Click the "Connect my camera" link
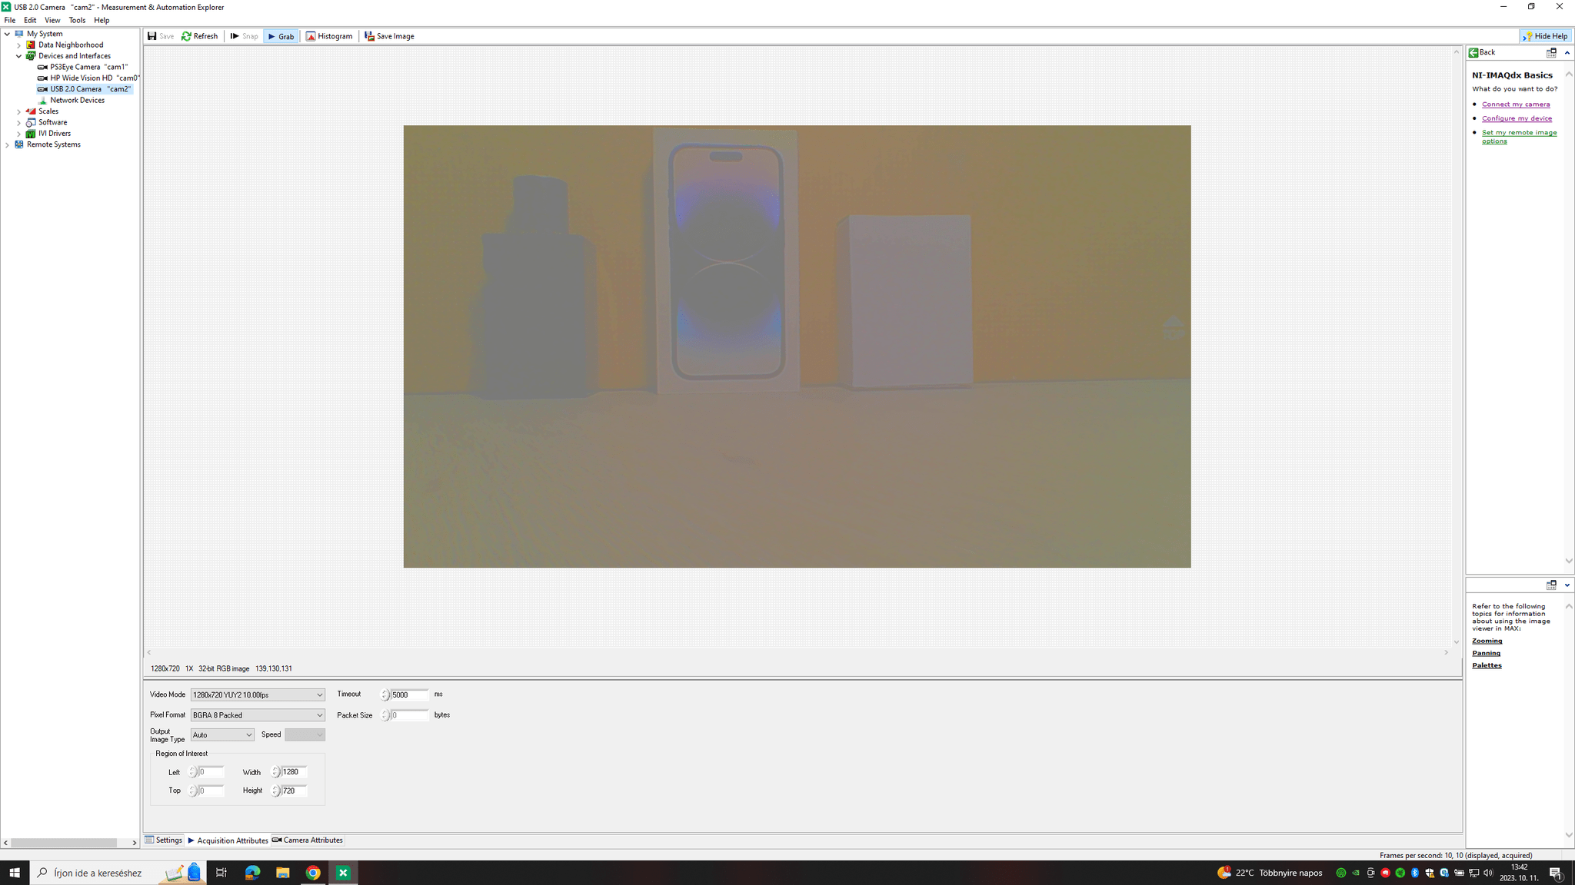Screen dimensions: 1575x885 click(1514, 104)
